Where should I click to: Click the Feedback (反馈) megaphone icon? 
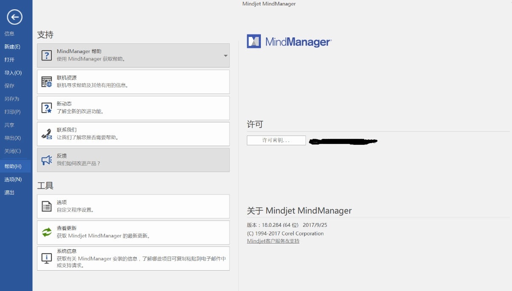(46, 160)
